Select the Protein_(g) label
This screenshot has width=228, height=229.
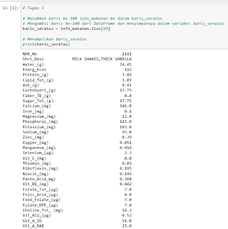36,75
